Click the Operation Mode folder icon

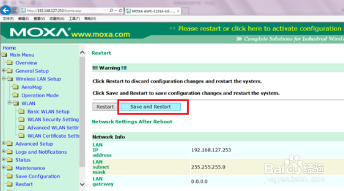[x=16, y=95]
